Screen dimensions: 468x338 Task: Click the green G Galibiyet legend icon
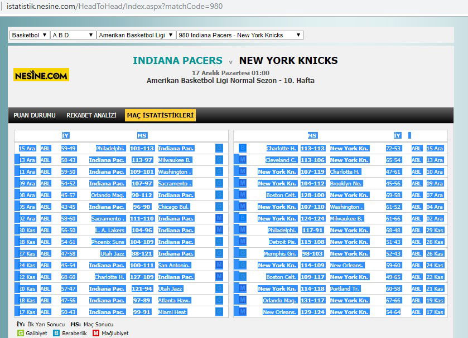pyautogui.click(x=21, y=333)
